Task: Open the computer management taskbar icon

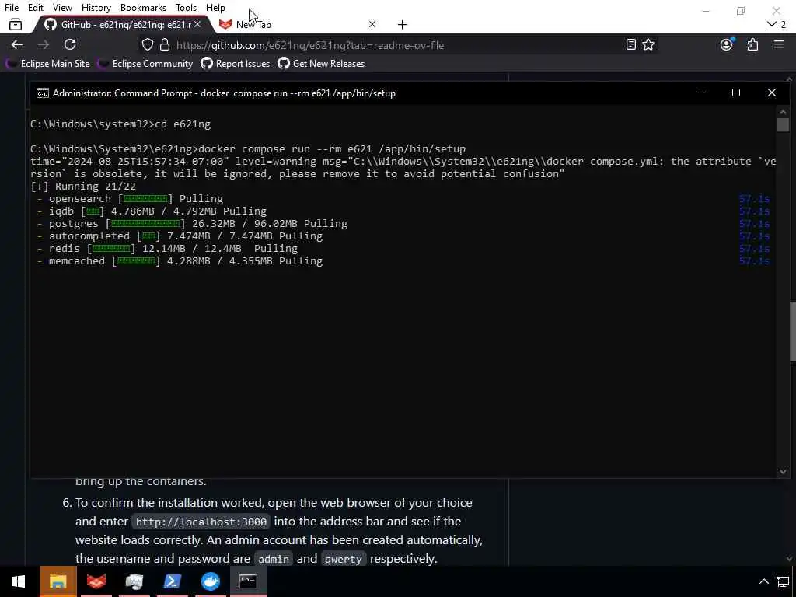Action: click(134, 581)
